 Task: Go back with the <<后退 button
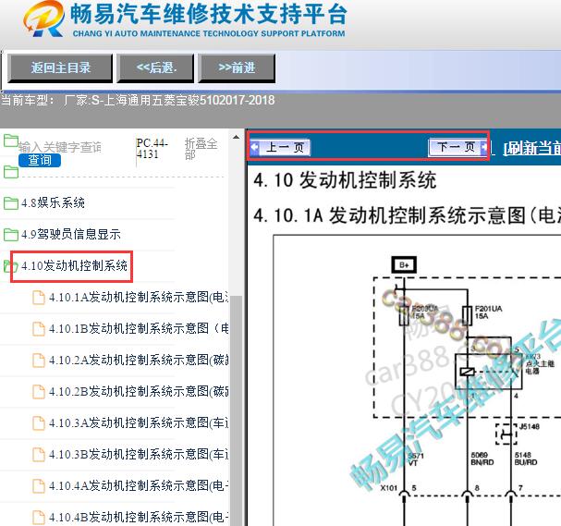click(155, 68)
